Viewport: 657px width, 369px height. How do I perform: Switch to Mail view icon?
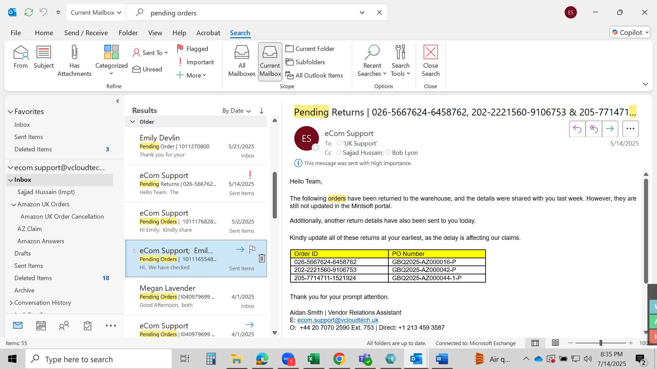(18, 326)
